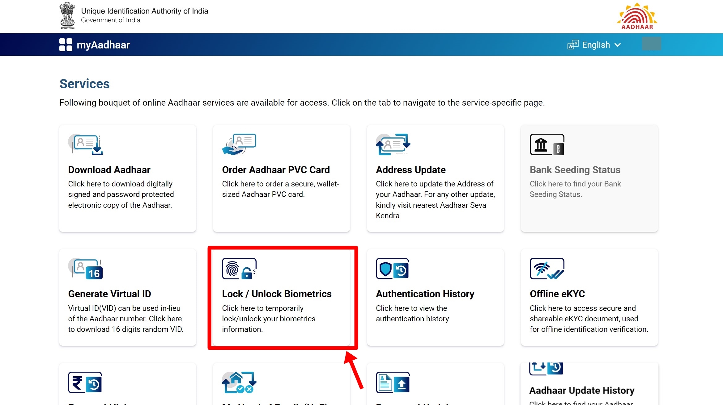The image size is (723, 405).
Task: Click the house head of family icon
Action: (239, 382)
